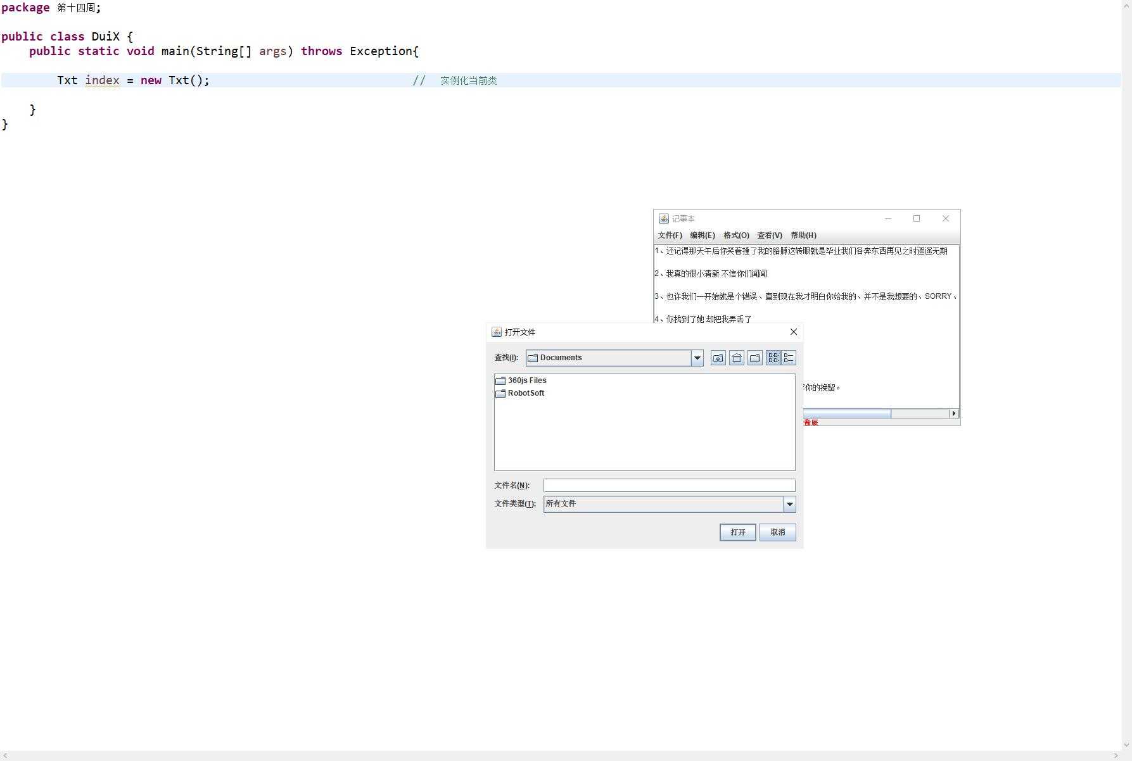Image resolution: width=1132 pixels, height=761 pixels.
Task: Click the editor vertical scrollbar down arrow
Action: 1126,745
